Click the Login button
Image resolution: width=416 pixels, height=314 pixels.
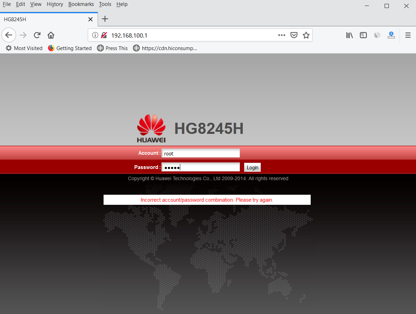pyautogui.click(x=252, y=168)
